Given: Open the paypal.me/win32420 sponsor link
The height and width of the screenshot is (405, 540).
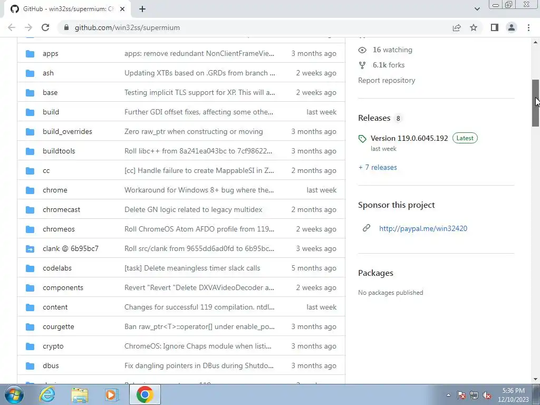Looking at the screenshot, I should 423,228.
